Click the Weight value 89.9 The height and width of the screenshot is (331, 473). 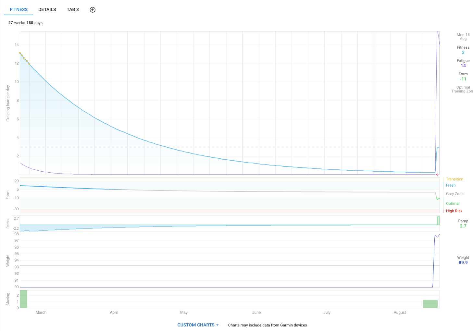463,263
